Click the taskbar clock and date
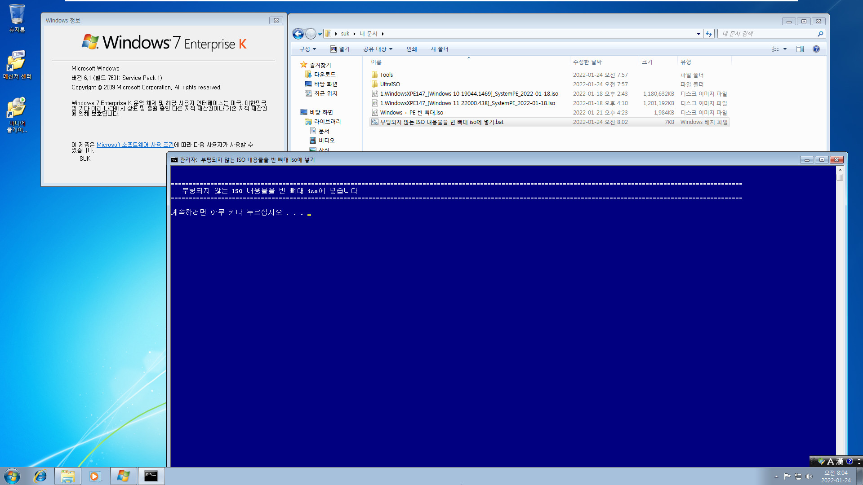This screenshot has height=485, width=863. pyautogui.click(x=836, y=476)
